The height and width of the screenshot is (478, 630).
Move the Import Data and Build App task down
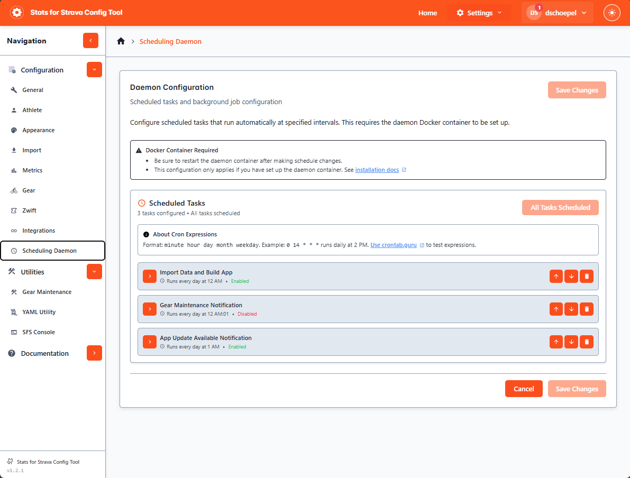[571, 276]
